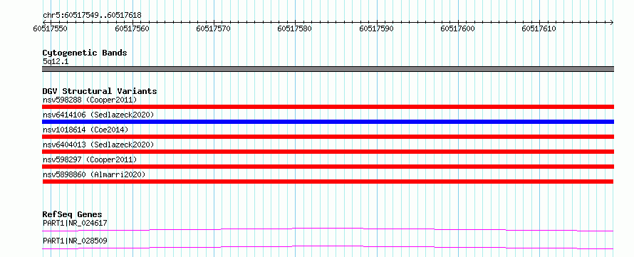Viewport: 634px width, 257px height.
Task: Click the red bar under nsv598297
Action: (x=328, y=167)
